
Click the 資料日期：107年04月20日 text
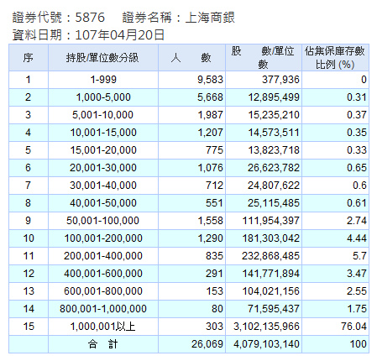click(88, 35)
